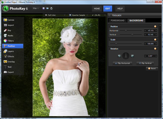The width and height of the screenshot is (163, 119).
Task: Click the save project icon
Action: click(x=44, y=8)
